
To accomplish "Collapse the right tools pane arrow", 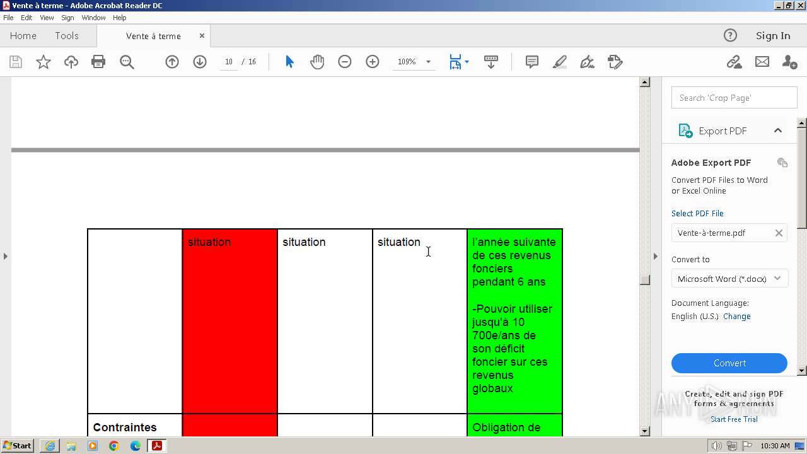I will click(655, 256).
